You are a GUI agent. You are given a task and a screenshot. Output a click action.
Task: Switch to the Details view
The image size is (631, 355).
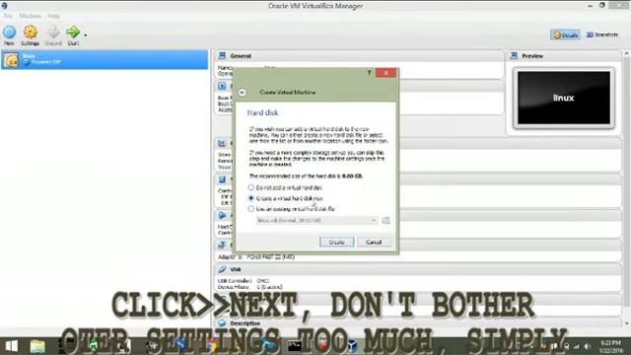click(565, 35)
